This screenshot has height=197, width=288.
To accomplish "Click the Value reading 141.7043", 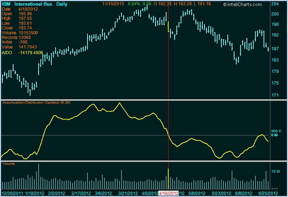I will pos(28,47).
